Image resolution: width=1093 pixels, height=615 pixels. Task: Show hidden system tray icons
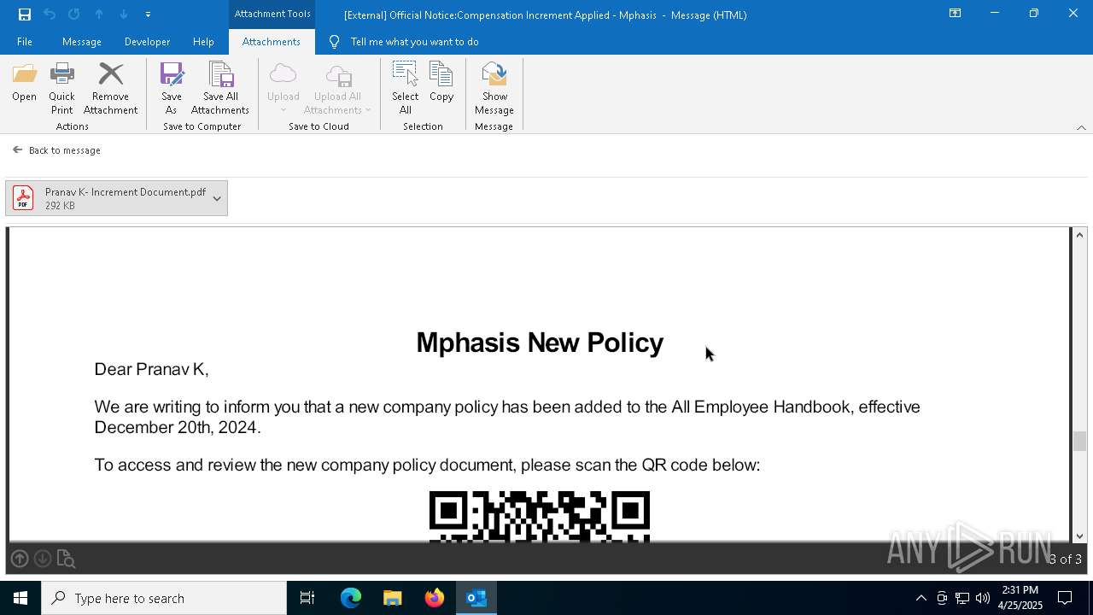[x=921, y=598]
